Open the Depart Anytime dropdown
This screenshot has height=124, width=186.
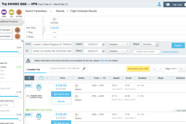tap(118, 44)
